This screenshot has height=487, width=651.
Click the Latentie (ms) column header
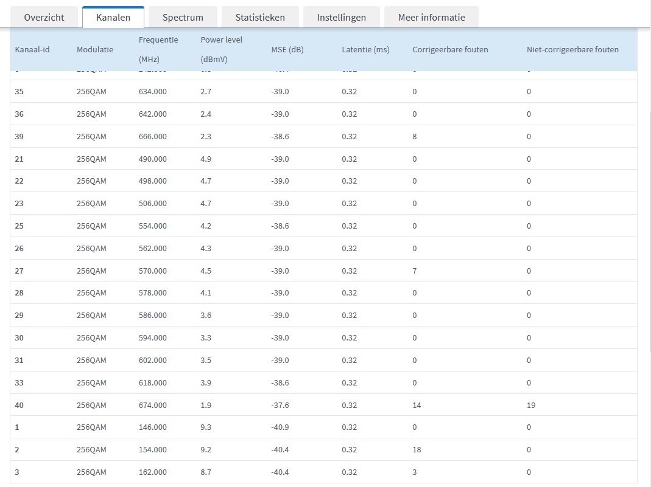[x=365, y=49]
